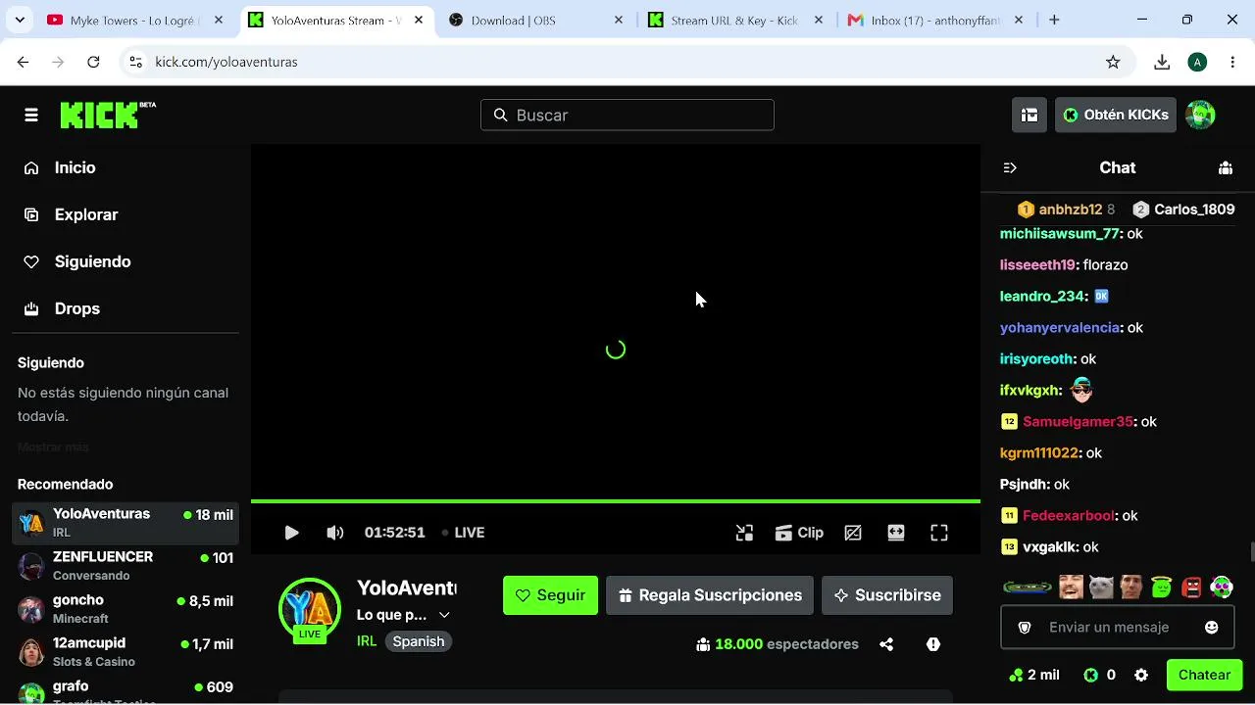The height and width of the screenshot is (705, 1255).
Task: Open the ZENFLUENCER recommended channel
Action: [125, 566]
